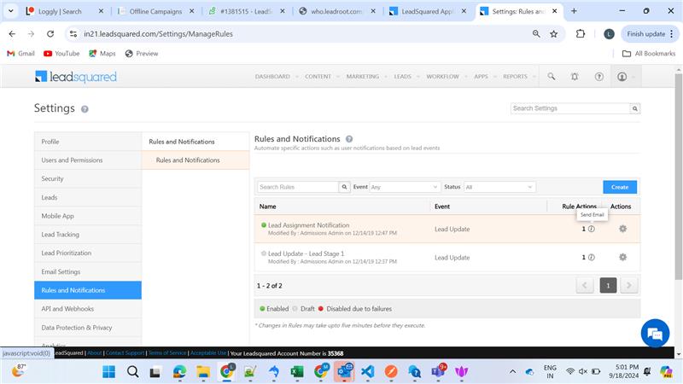683x384 pixels.
Task: Open the user profile icon in navigation bar
Action: pyautogui.click(x=622, y=77)
